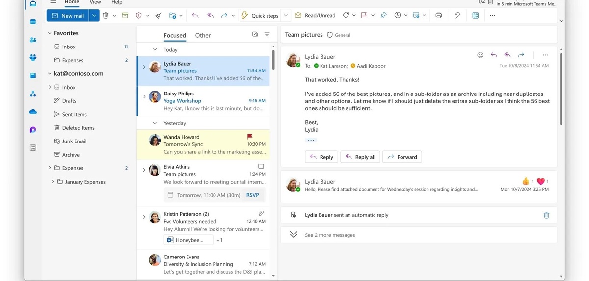Open the More apps grid icon in sidebar
This screenshot has height=281, width=589.
point(33,147)
